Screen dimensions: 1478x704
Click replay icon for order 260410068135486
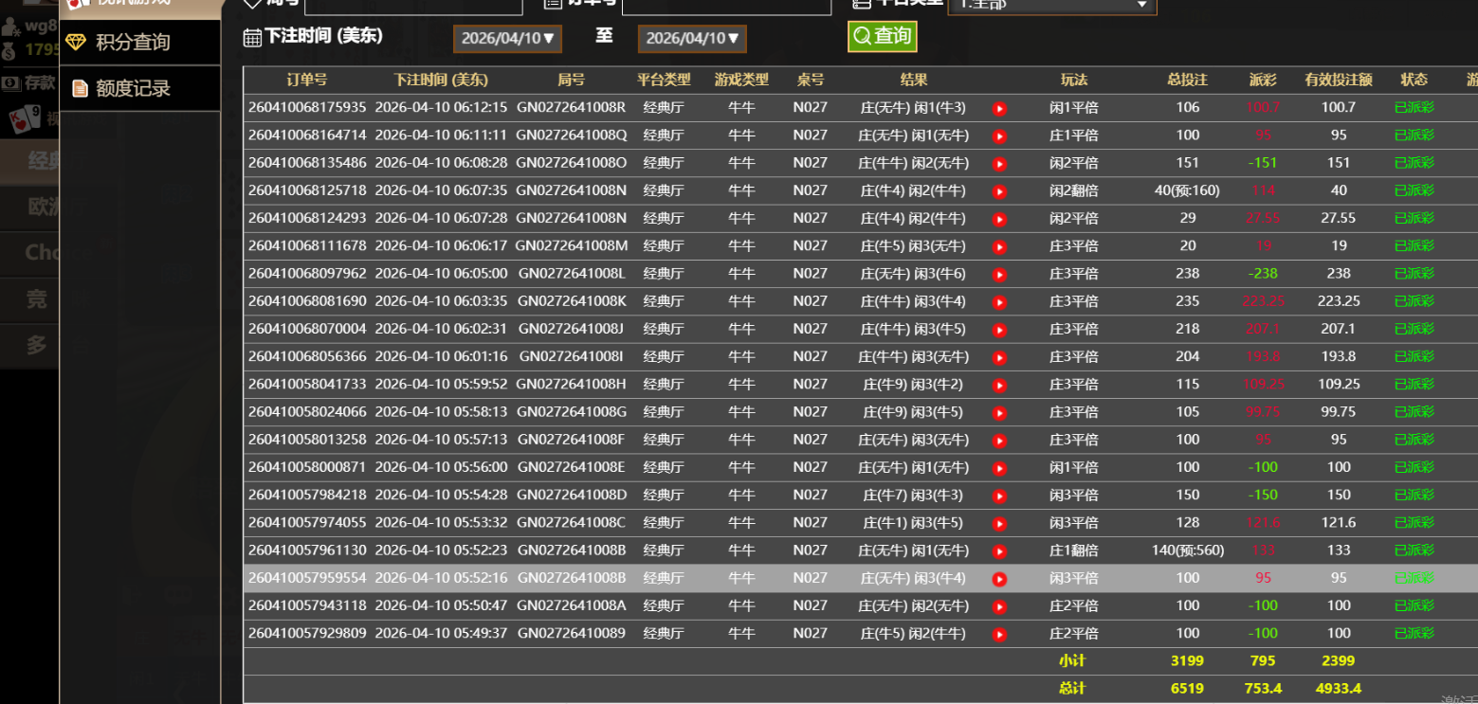pyautogui.click(x=999, y=164)
